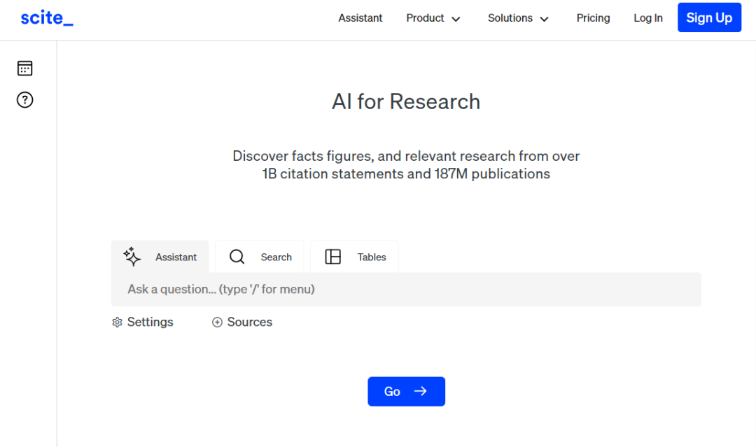The width and height of the screenshot is (756, 447).
Task: Click the magnifying glass Search icon
Action: point(237,257)
